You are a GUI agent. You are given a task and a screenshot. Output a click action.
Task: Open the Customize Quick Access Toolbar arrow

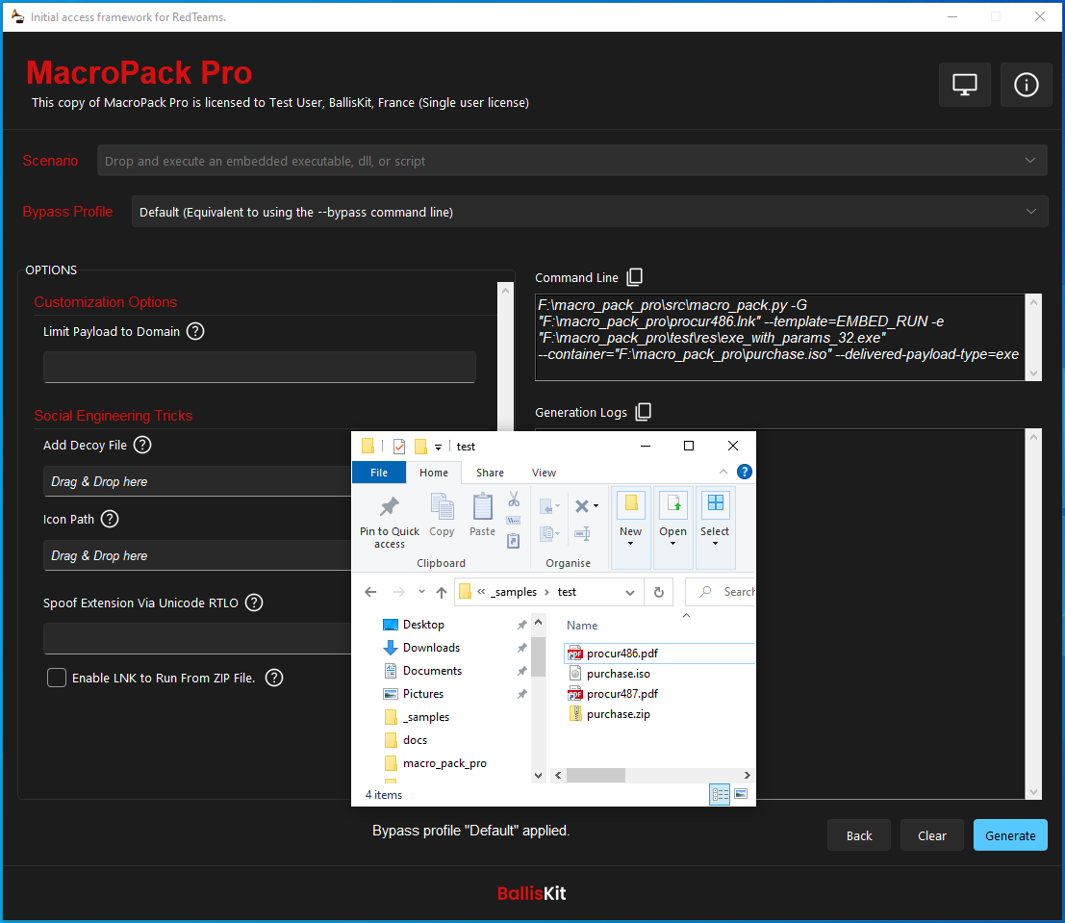click(438, 447)
